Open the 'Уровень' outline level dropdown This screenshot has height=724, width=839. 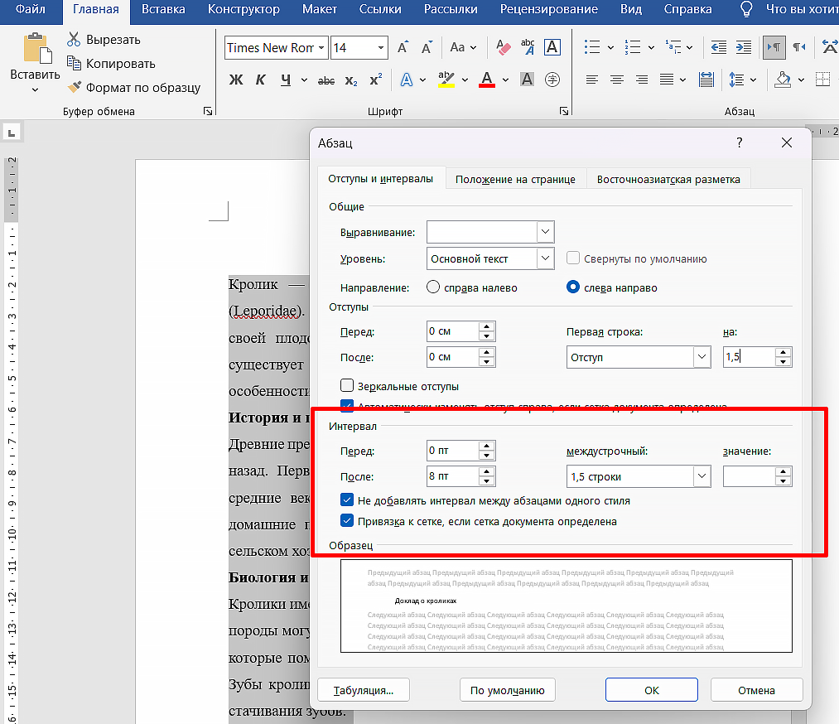(545, 258)
